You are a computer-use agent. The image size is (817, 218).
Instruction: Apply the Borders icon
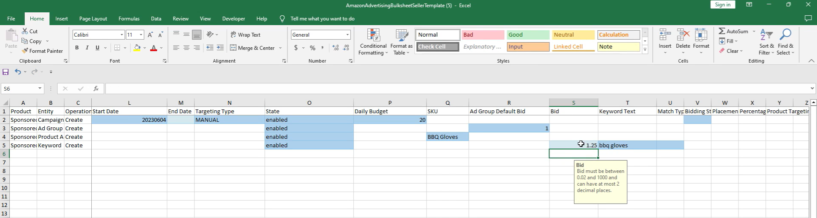117,48
